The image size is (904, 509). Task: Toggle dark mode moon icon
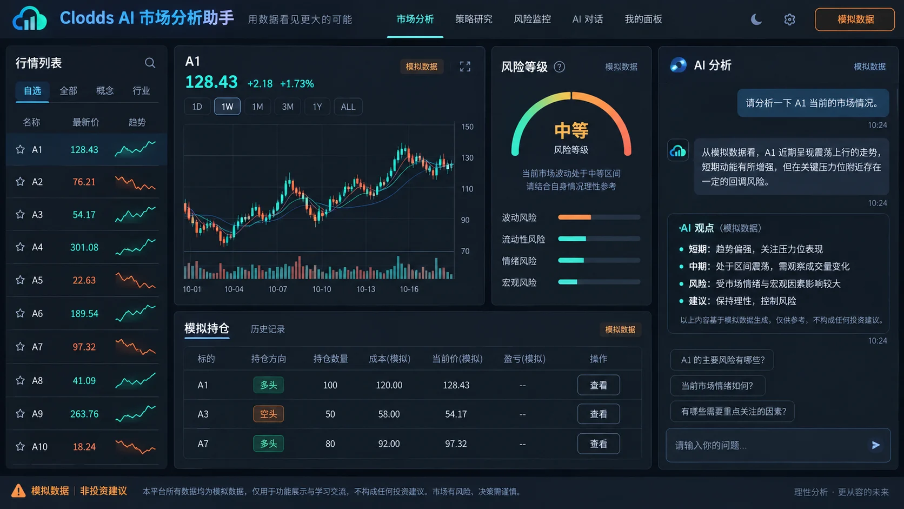[x=756, y=19]
